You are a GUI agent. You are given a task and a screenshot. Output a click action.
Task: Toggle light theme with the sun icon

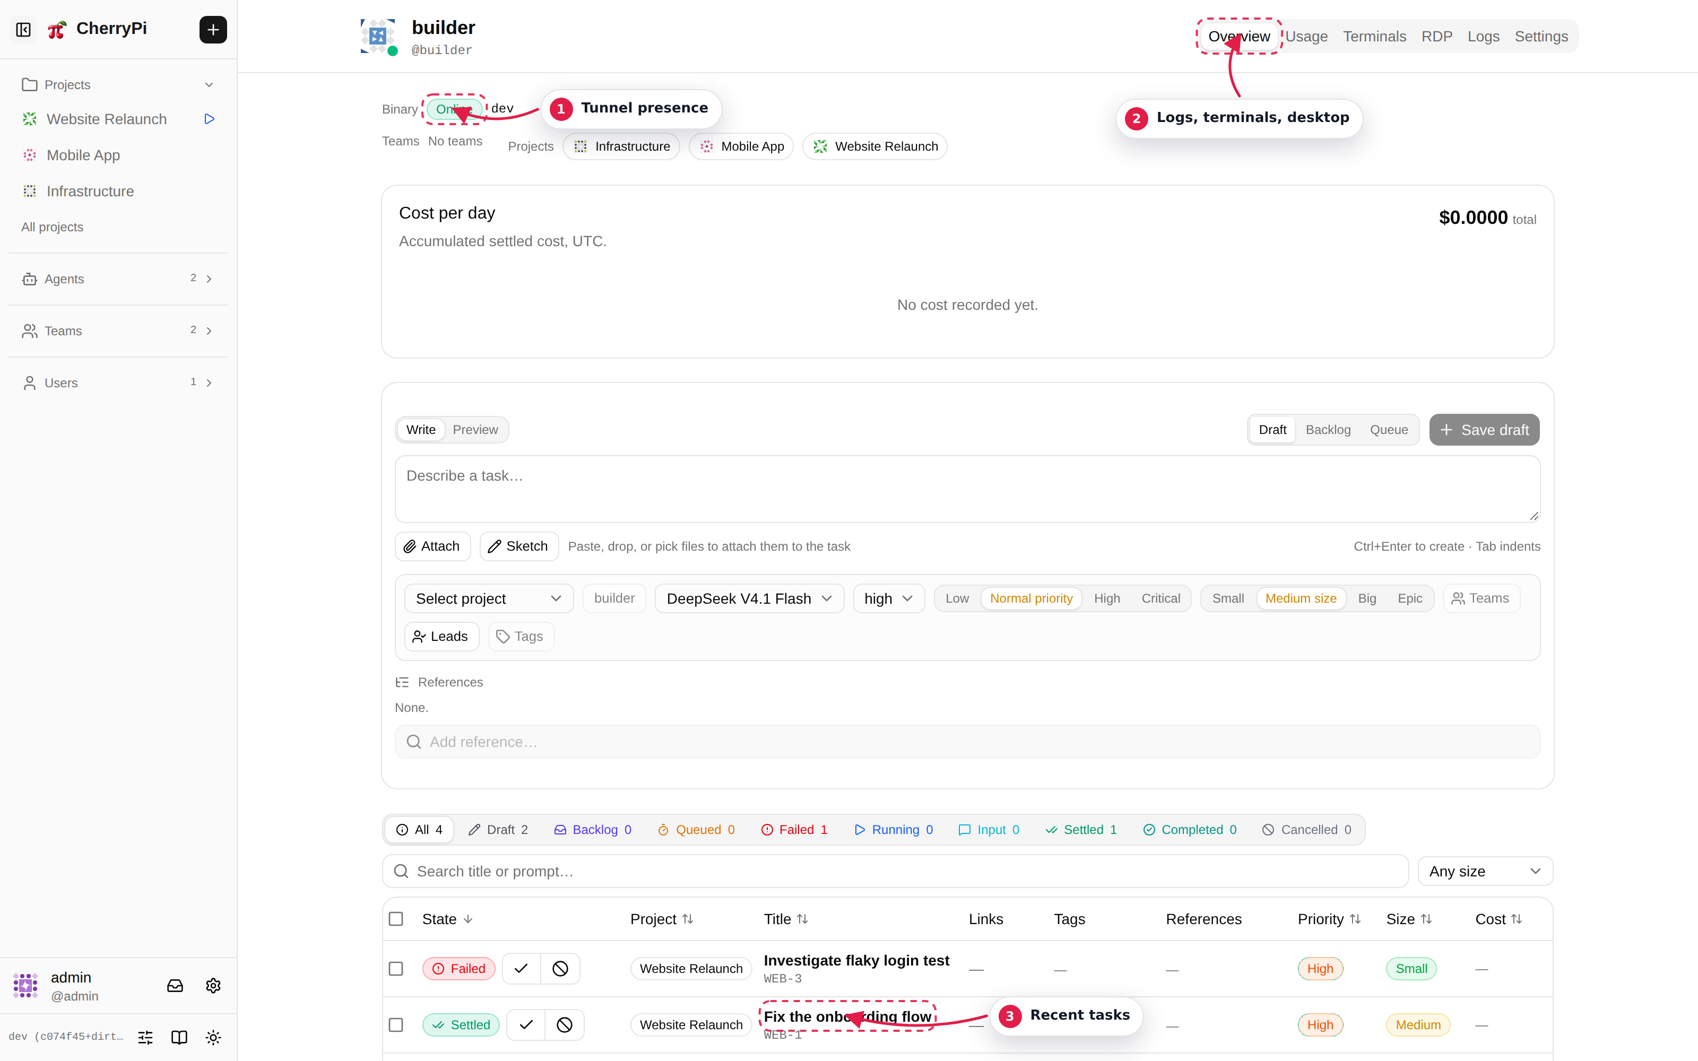coord(213,1037)
